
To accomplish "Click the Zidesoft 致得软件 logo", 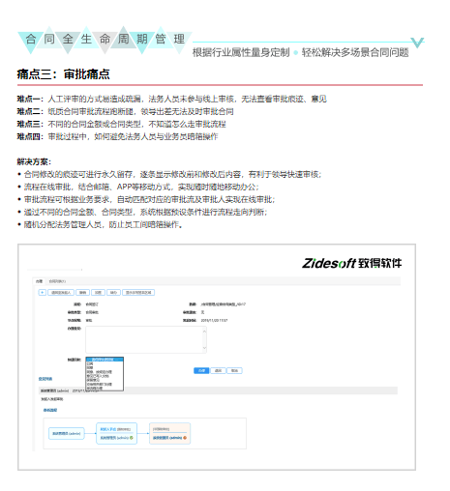I will (x=351, y=263).
